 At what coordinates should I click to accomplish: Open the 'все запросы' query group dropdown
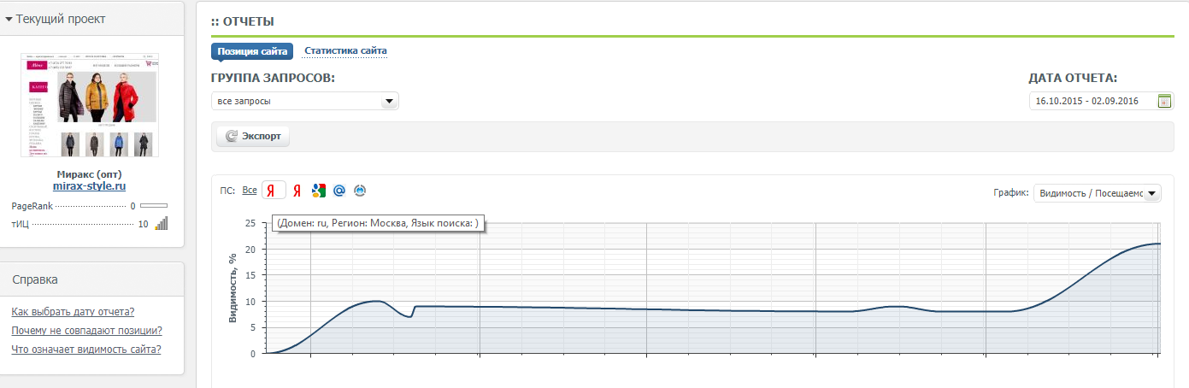(305, 102)
